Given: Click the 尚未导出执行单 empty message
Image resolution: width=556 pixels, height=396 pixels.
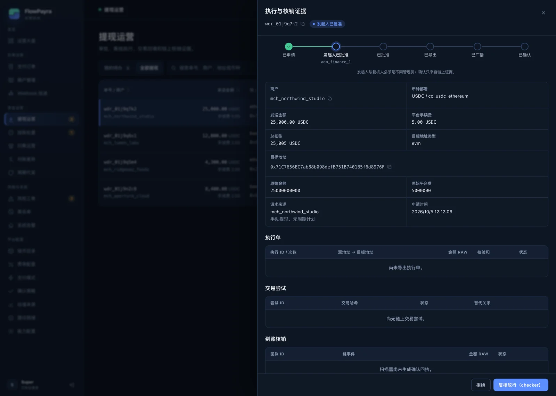Looking at the screenshot, I should click(407, 268).
